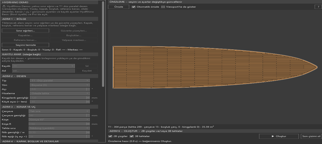The image size is (322, 144).
Task: Click the Sınır eğrileri... button
Action: click(x=25, y=31)
